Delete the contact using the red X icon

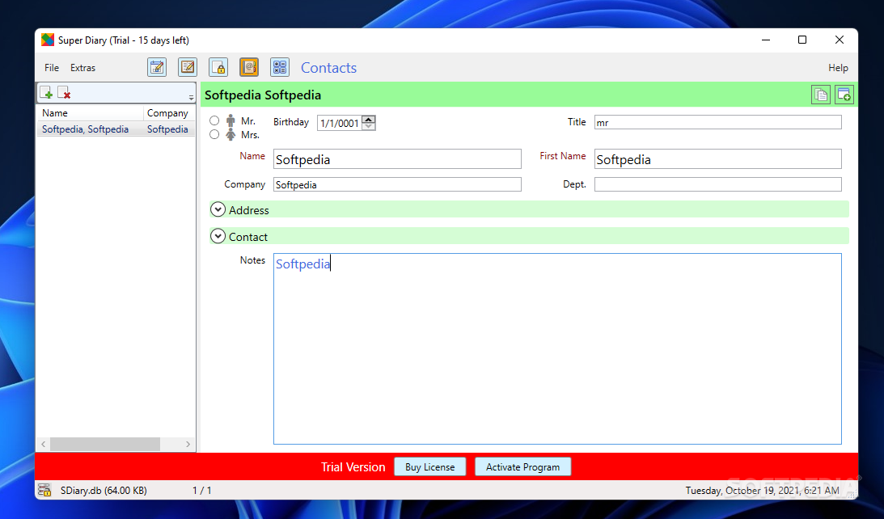64,92
